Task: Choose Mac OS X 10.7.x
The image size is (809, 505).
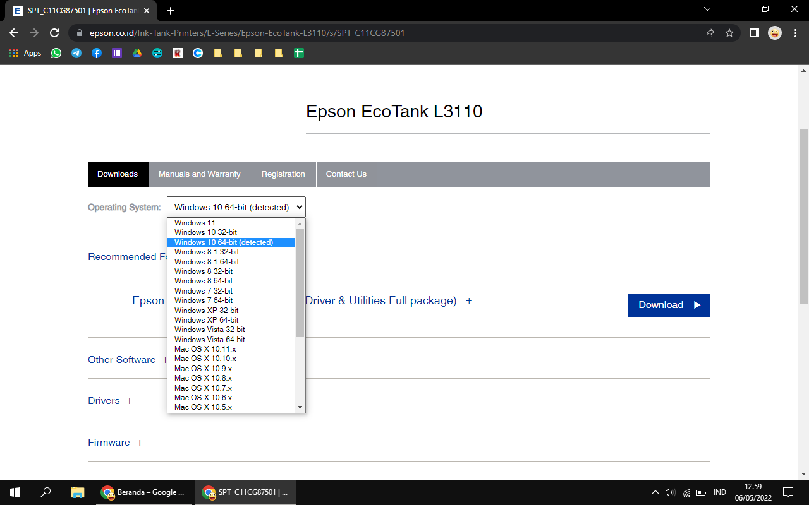Action: [231, 388]
